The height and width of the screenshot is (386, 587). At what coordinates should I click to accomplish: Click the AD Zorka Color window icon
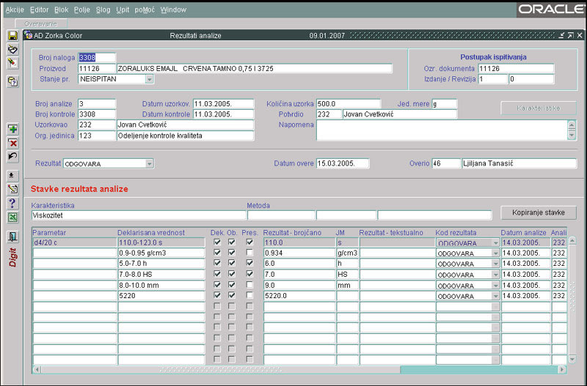click(x=29, y=35)
